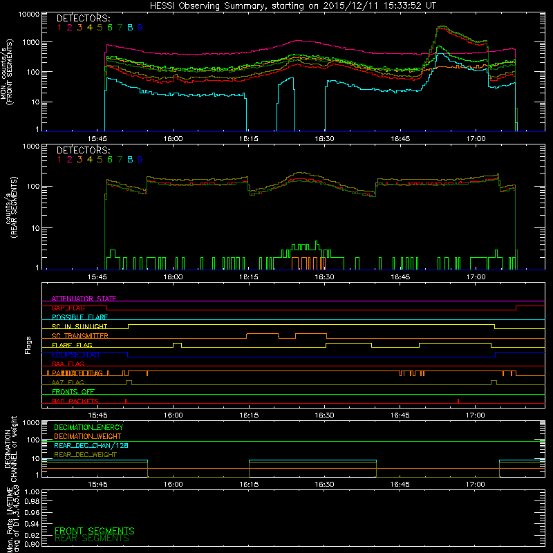
Task: Select 16:45 time label under rear segments plot
Action: coord(400,277)
